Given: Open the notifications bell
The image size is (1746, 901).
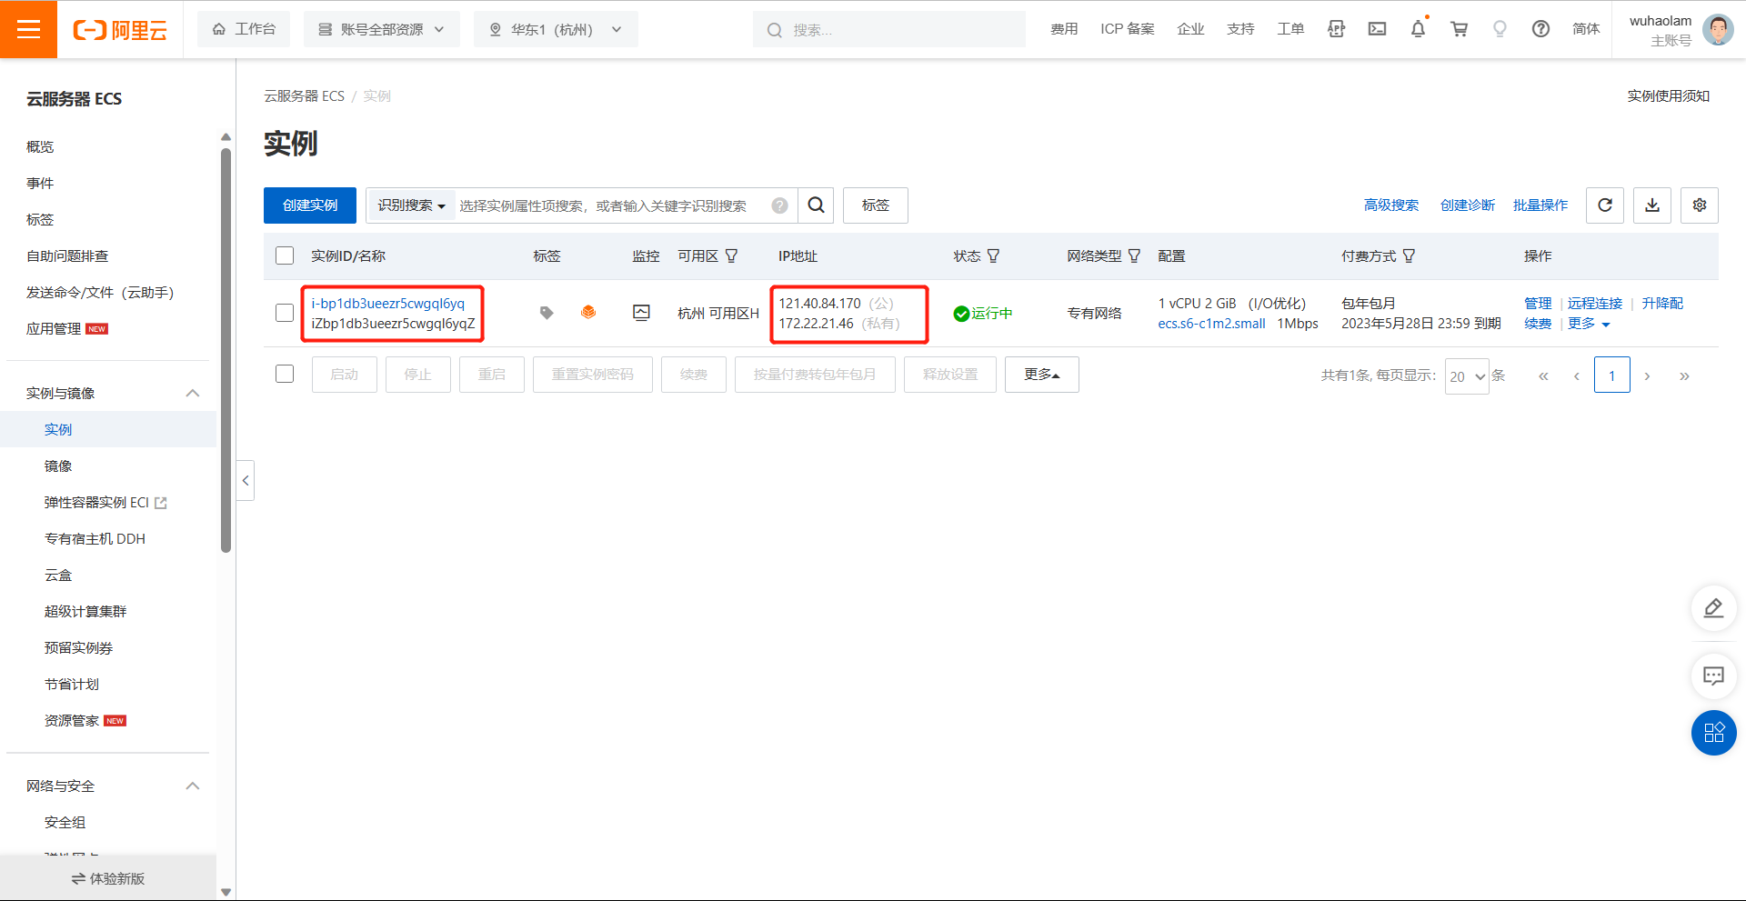Looking at the screenshot, I should point(1418,29).
